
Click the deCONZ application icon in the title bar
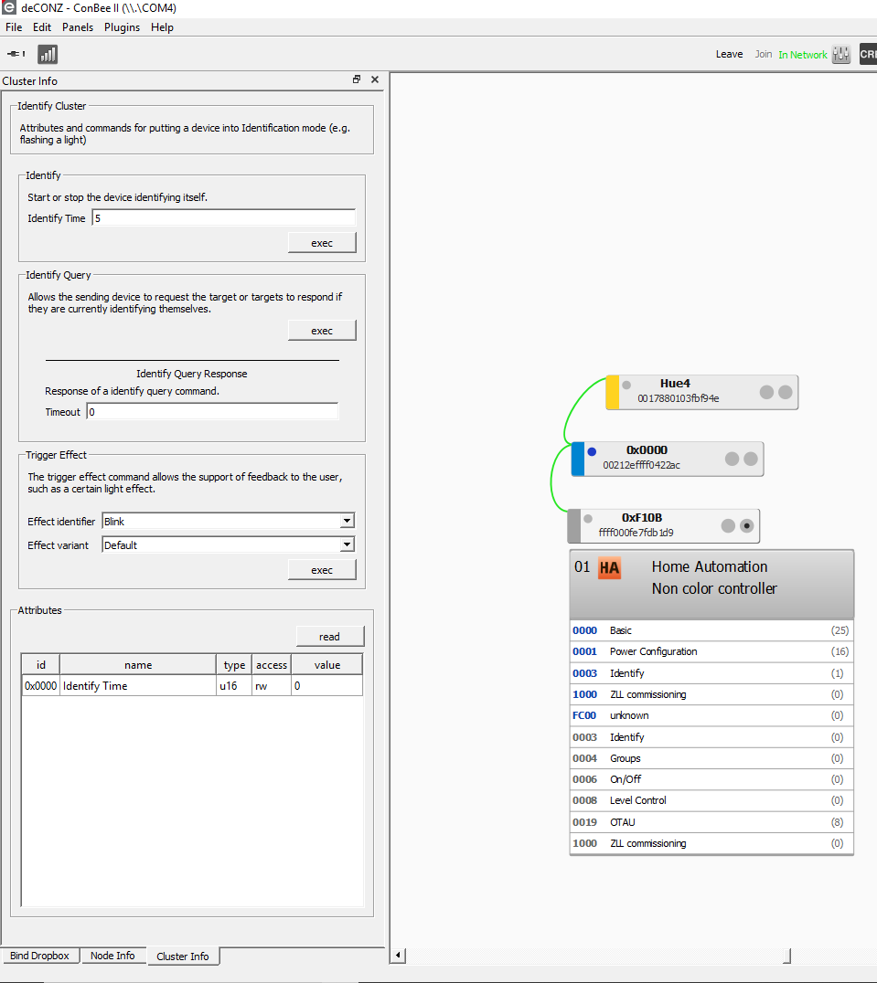point(9,7)
